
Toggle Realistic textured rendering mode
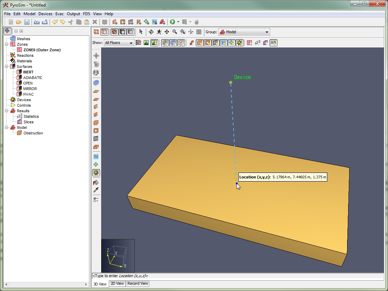(114, 32)
